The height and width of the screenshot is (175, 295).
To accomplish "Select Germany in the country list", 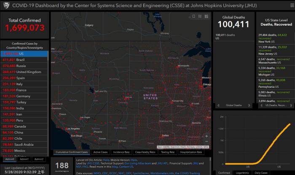I will coord(24,96).
